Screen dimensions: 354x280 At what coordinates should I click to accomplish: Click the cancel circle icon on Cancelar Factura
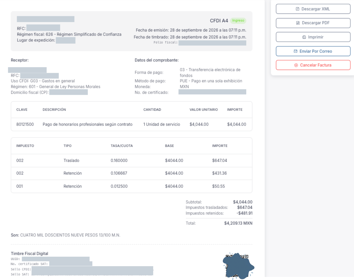pyautogui.click(x=296, y=65)
